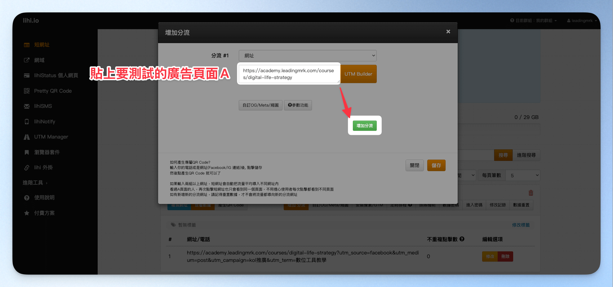
Task: Select the Pretty QR Code icon
Action: 27,91
